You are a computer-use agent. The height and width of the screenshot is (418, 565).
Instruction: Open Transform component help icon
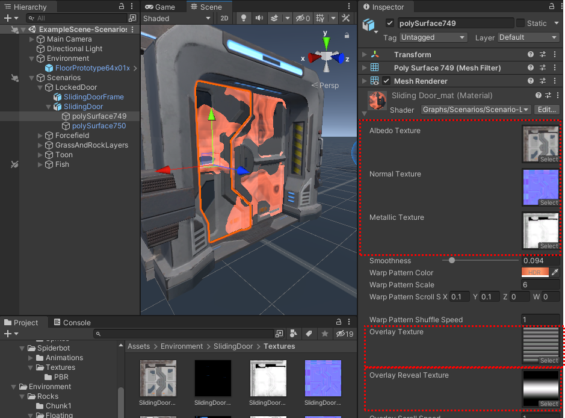[x=531, y=54]
